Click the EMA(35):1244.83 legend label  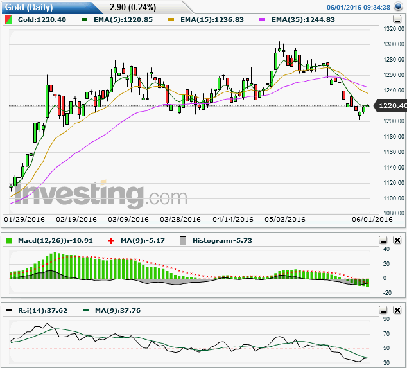[304, 20]
